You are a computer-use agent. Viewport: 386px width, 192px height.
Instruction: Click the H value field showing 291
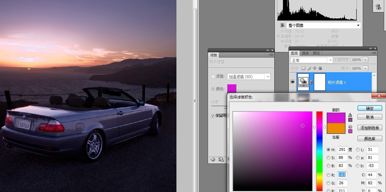coord(342,149)
